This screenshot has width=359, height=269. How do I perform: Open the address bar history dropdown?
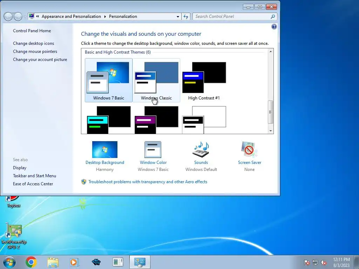(178, 16)
